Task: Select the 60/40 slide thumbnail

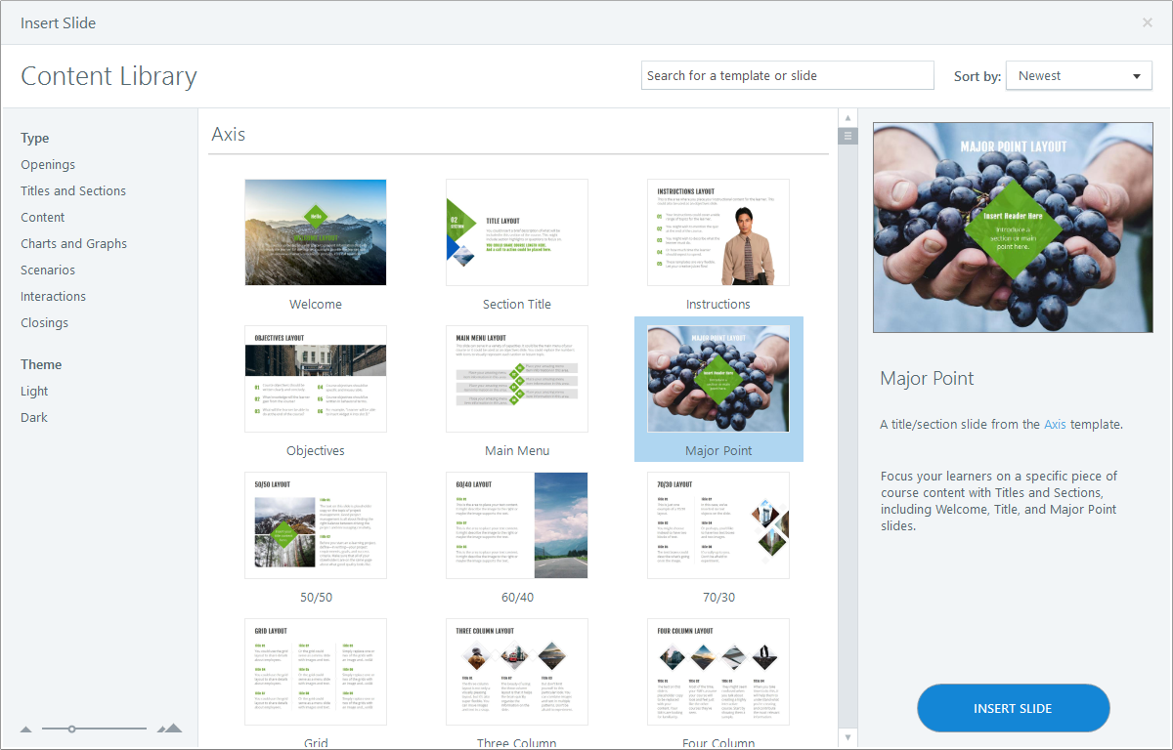Action: click(516, 524)
